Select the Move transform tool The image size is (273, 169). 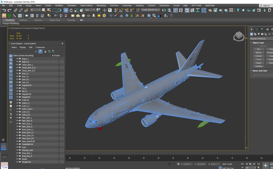tap(66, 10)
